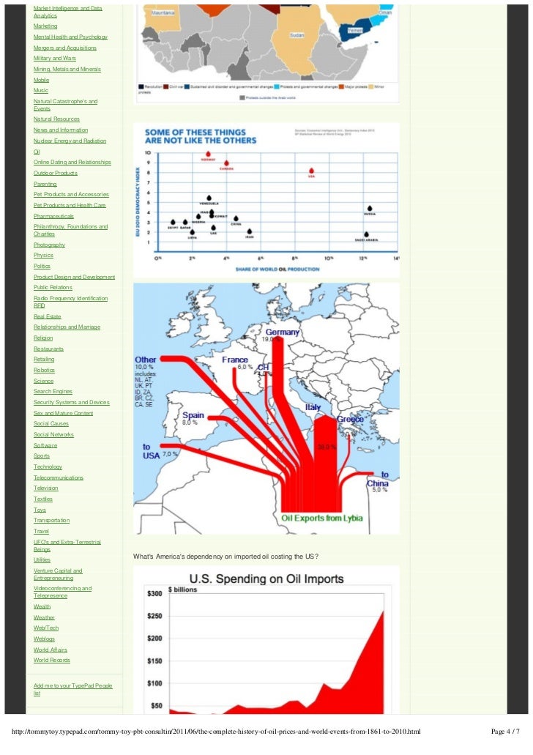The width and height of the screenshot is (533, 755).
Task: Open the Politics category link
Action: [42, 267]
